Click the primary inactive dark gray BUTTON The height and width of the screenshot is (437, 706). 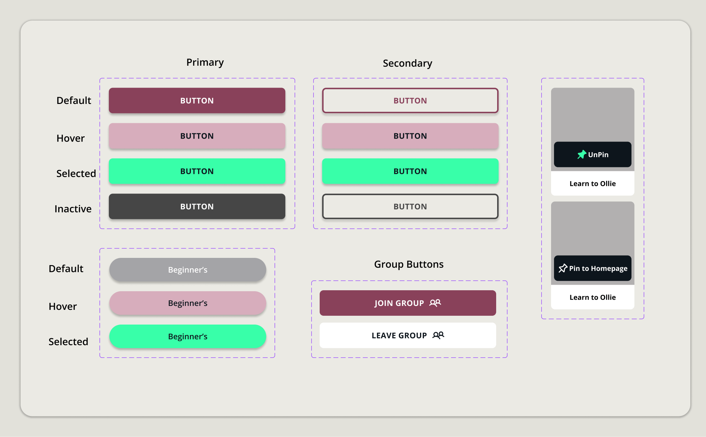point(197,207)
